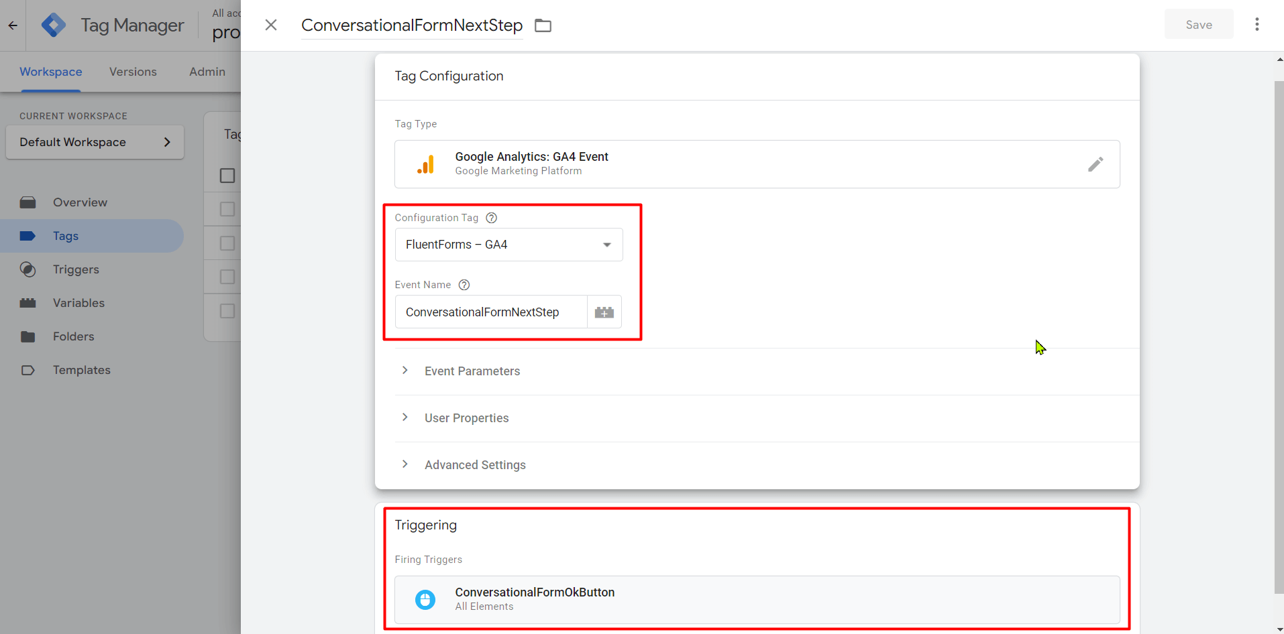Open Configuration Tag help question mark
Viewport: 1284px width, 634px height.
[x=491, y=218]
